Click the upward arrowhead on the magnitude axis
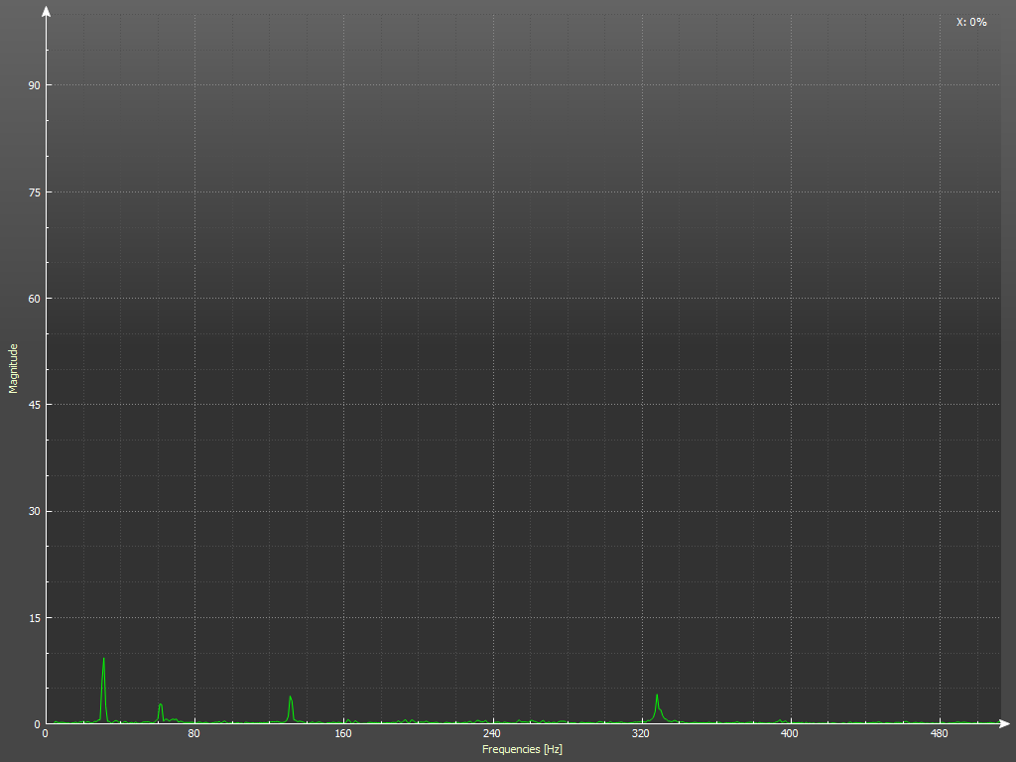The width and height of the screenshot is (1016, 762). 46,12
